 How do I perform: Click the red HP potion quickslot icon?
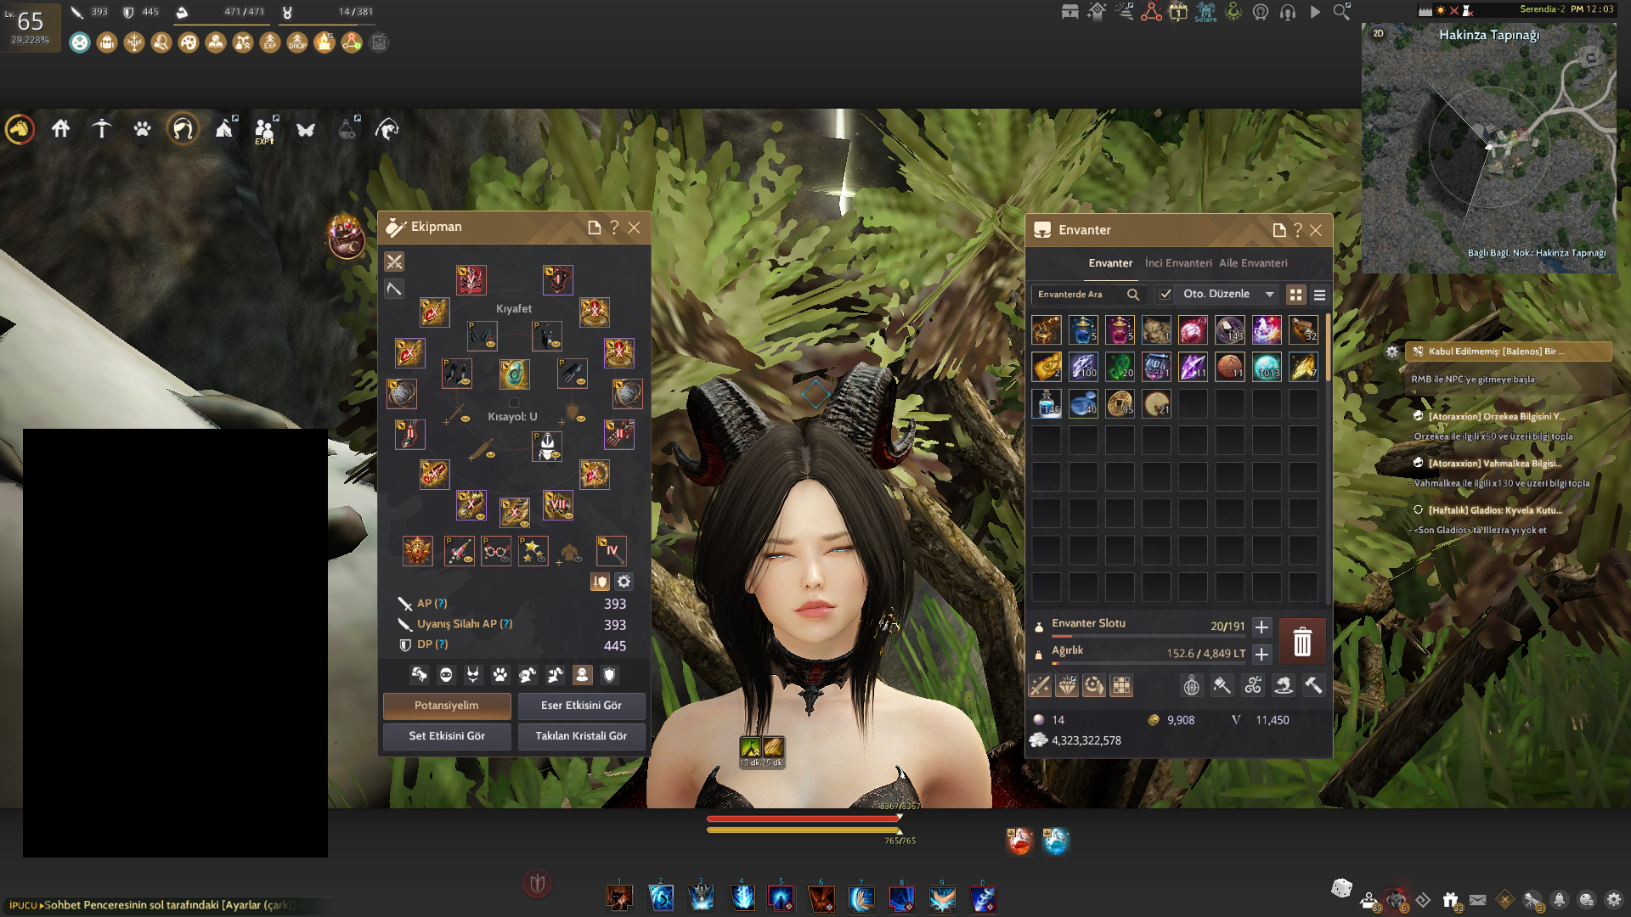[x=1019, y=841]
